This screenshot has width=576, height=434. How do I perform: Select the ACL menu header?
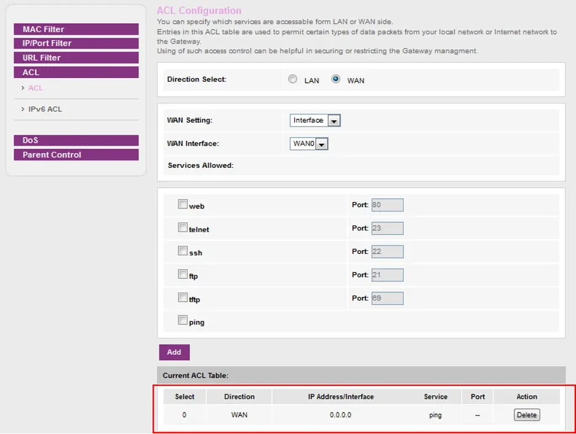pos(76,73)
